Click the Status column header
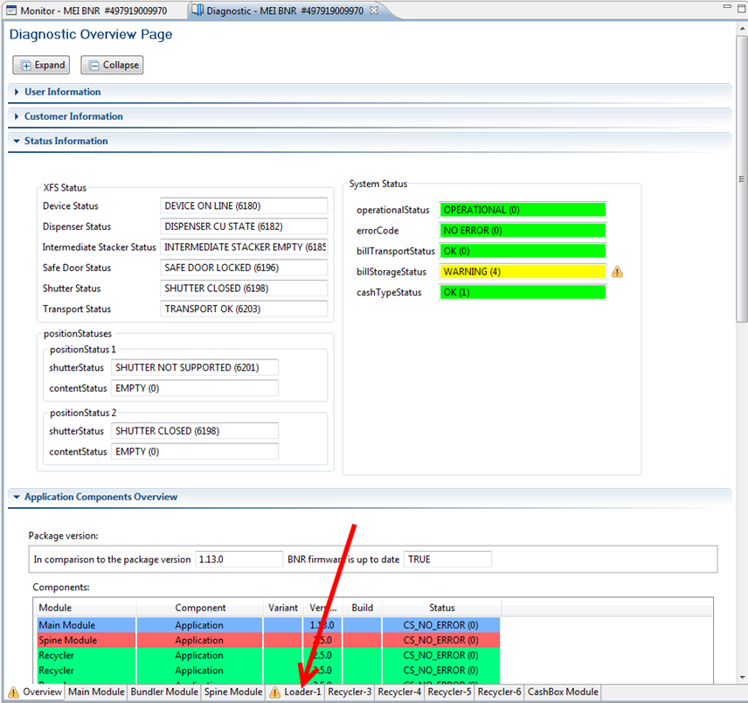This screenshot has height=703, width=748. 441,608
